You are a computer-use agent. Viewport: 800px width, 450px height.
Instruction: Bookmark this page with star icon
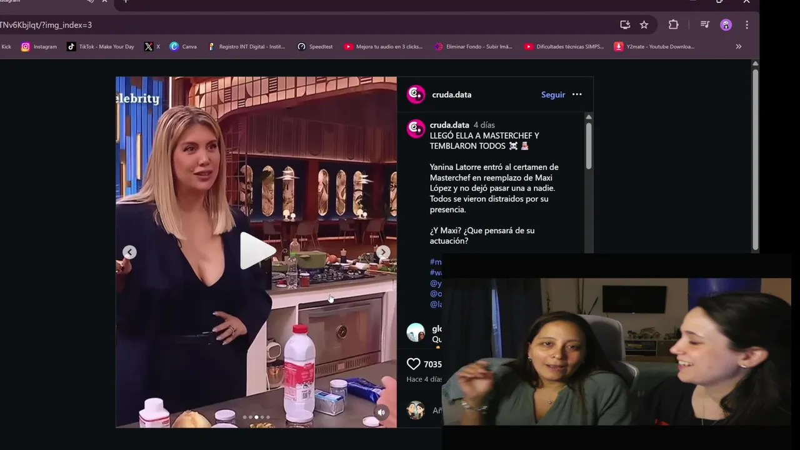tap(644, 25)
